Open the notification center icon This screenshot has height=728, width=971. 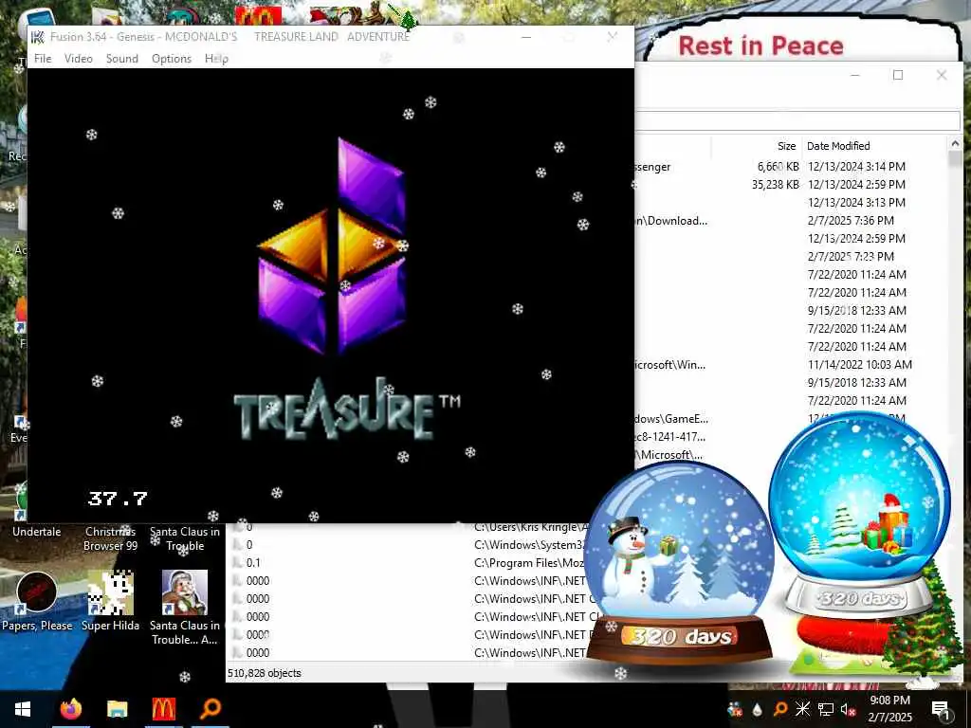point(940,709)
